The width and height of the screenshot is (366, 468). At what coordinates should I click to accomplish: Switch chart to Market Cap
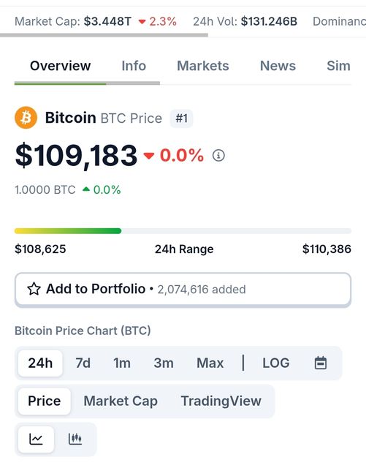[121, 401]
